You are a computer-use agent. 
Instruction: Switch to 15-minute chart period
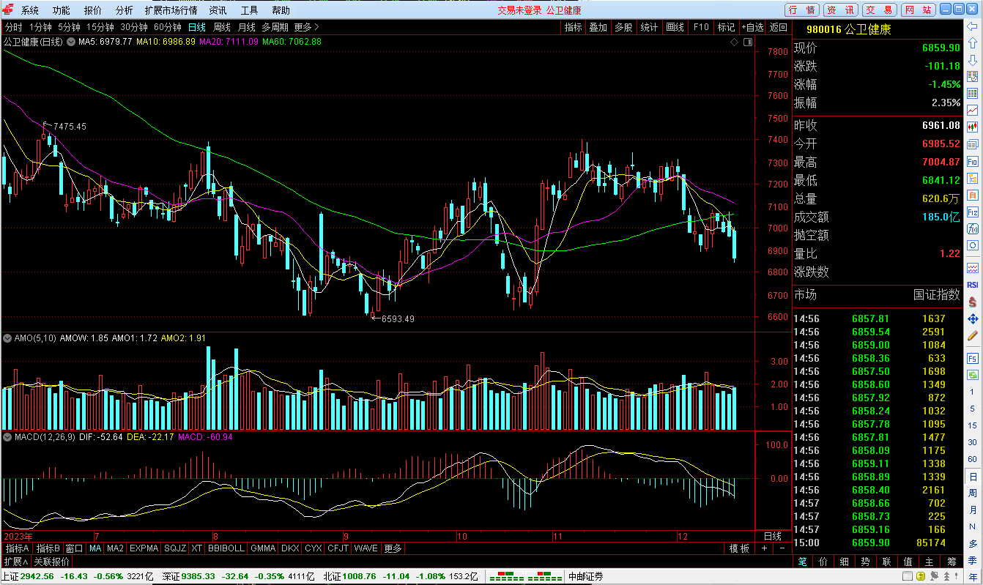pyautogui.click(x=100, y=27)
